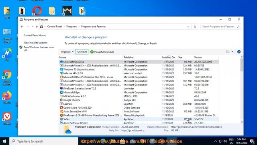Open the view options dropdown arrow
The width and height of the screenshot is (257, 145).
click(233, 52)
